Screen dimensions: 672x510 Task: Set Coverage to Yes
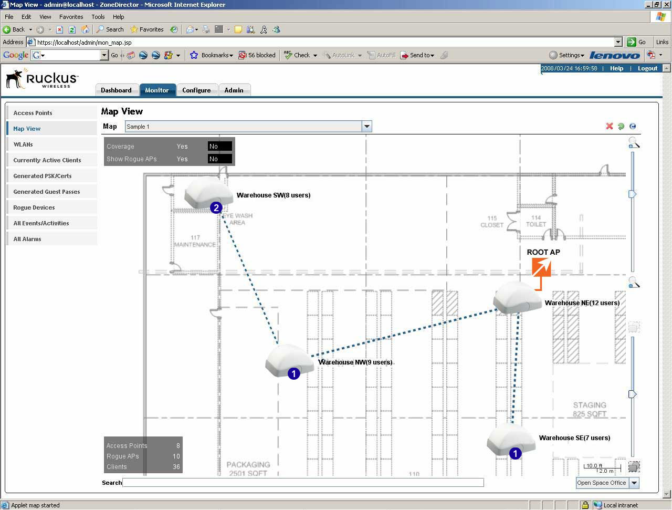pyautogui.click(x=182, y=147)
